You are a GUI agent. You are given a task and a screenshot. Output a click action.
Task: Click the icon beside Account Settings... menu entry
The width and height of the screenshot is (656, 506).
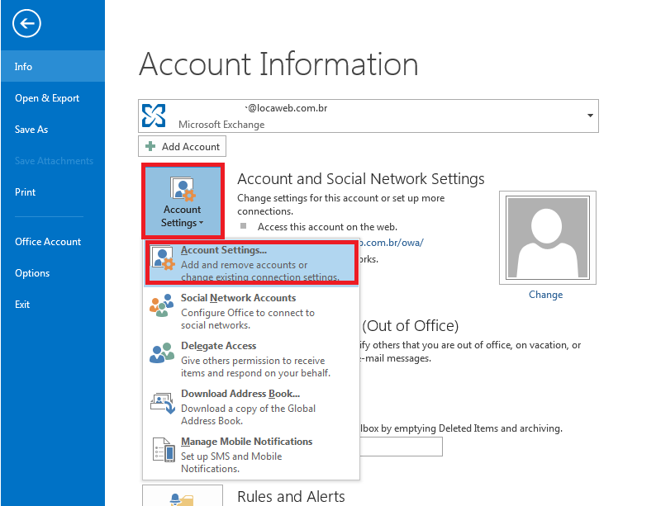tap(163, 258)
